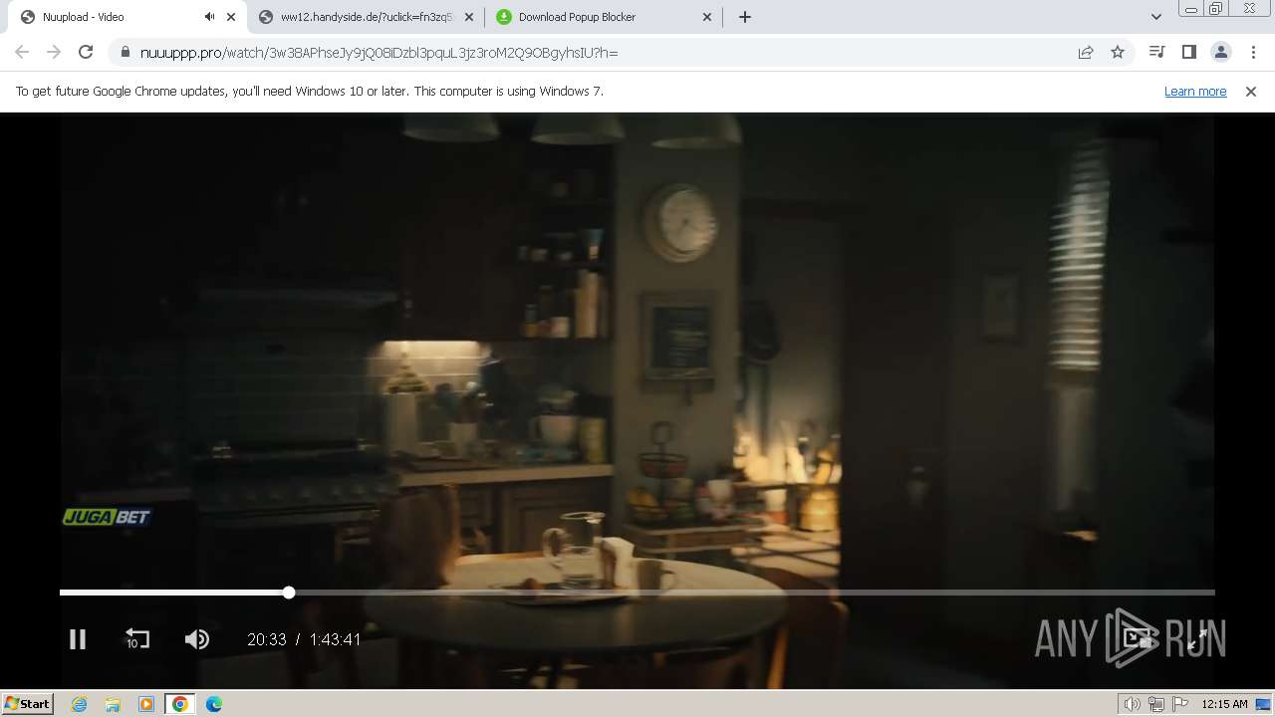Close the Nuupload - Video tab
The width and height of the screenshot is (1275, 717).
[231, 17]
